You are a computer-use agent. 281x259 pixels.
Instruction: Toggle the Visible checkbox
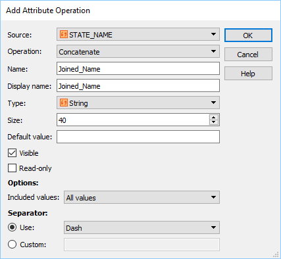(12, 153)
